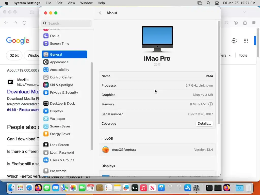Open Firefox extensions puzzle icon
The height and width of the screenshot is (195, 260).
pos(245,23)
